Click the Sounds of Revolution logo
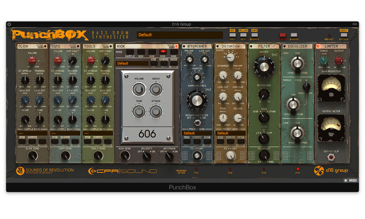This screenshot has width=365, height=219. tap(45, 171)
